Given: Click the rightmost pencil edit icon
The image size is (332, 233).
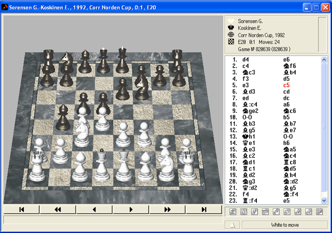Looking at the screenshot, I should pos(319,212).
